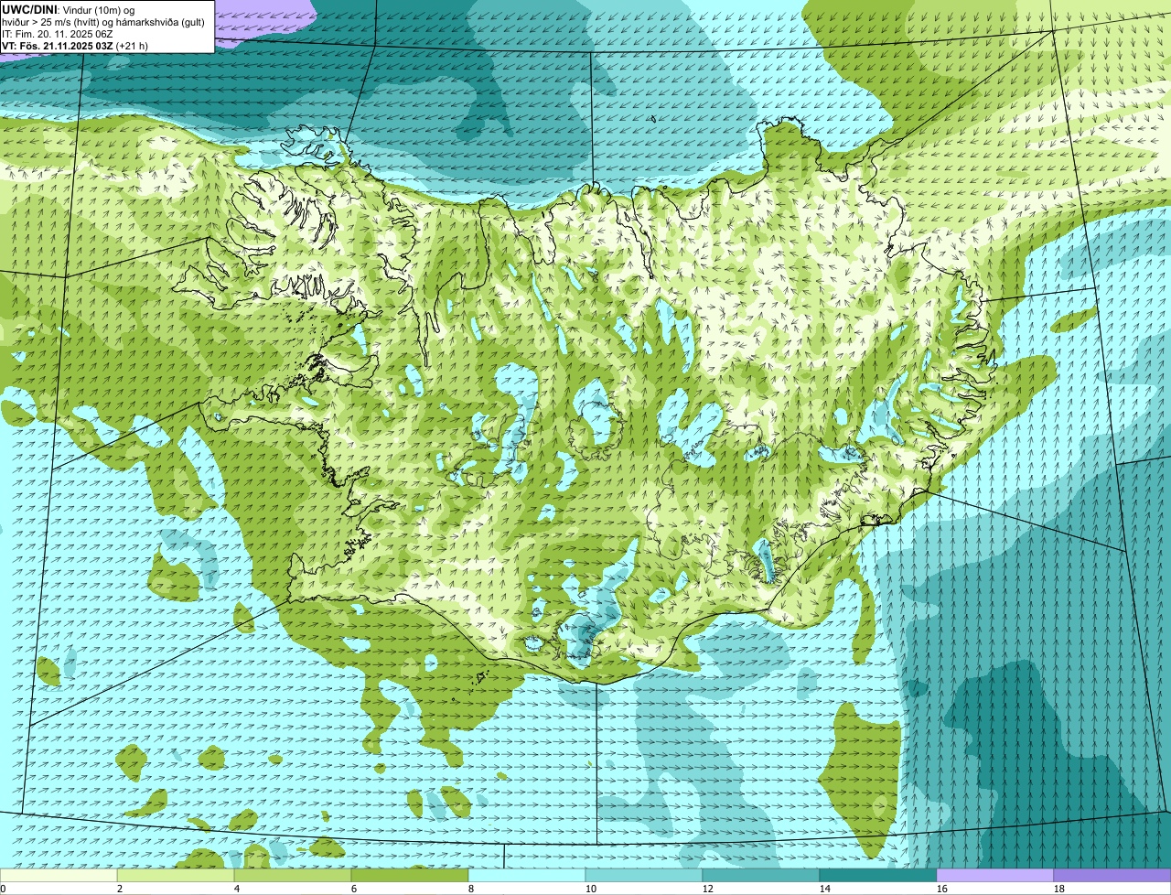The width and height of the screenshot is (1171, 895).
Task: Click the initial time "IT: Fim. 20. 11. 2025 06Z"
Action: 58,33
